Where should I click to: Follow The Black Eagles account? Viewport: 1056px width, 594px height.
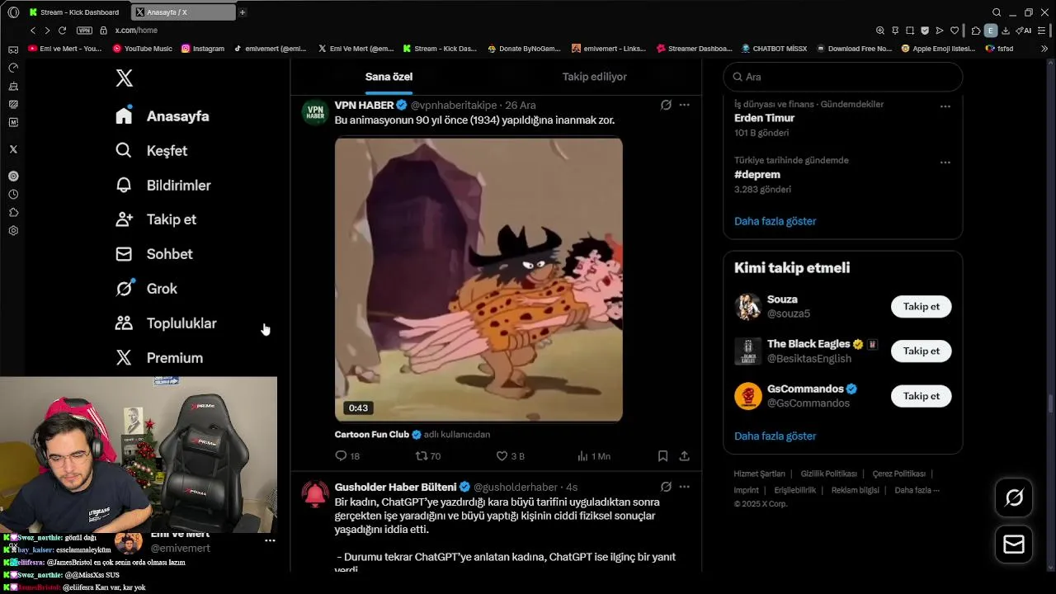tap(921, 351)
